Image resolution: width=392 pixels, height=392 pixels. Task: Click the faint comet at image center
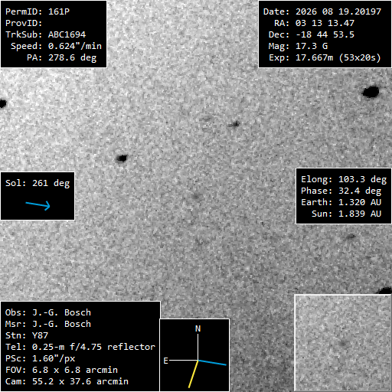(x=196, y=196)
